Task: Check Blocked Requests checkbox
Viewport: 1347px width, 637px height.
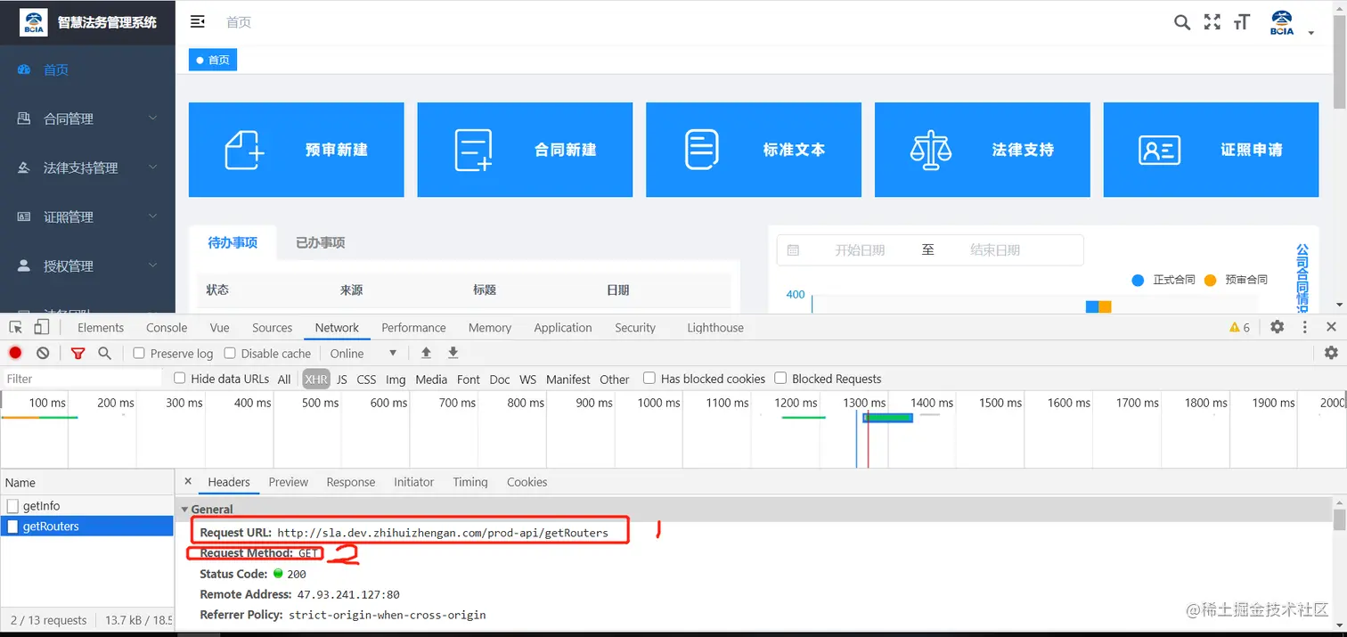Action: click(780, 378)
